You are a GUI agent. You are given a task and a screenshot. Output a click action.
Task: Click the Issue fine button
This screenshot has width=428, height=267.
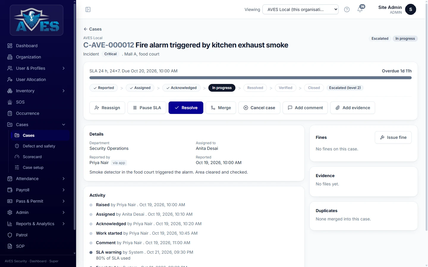pos(393,137)
